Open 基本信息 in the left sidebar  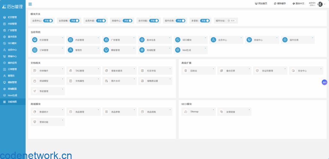[13, 37]
